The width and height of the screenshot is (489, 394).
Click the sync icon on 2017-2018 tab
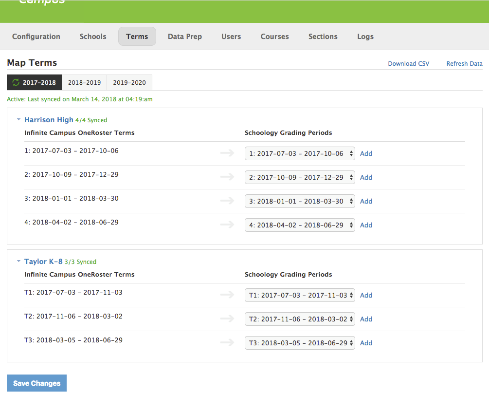point(16,83)
